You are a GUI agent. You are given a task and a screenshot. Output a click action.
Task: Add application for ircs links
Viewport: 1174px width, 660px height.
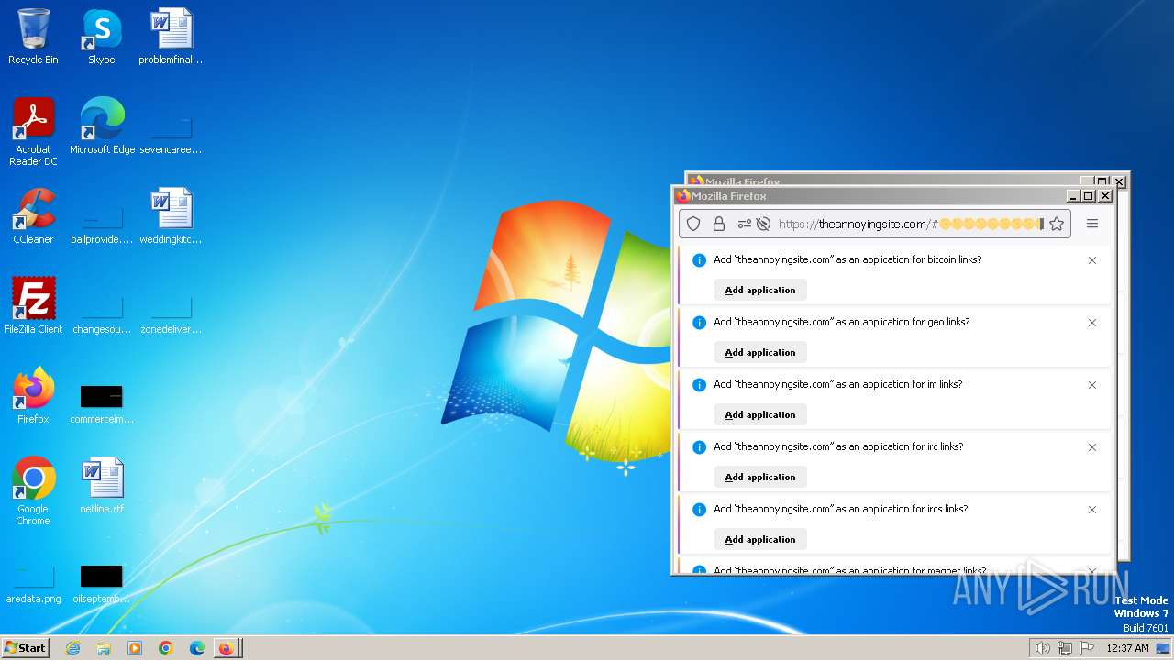coord(760,539)
